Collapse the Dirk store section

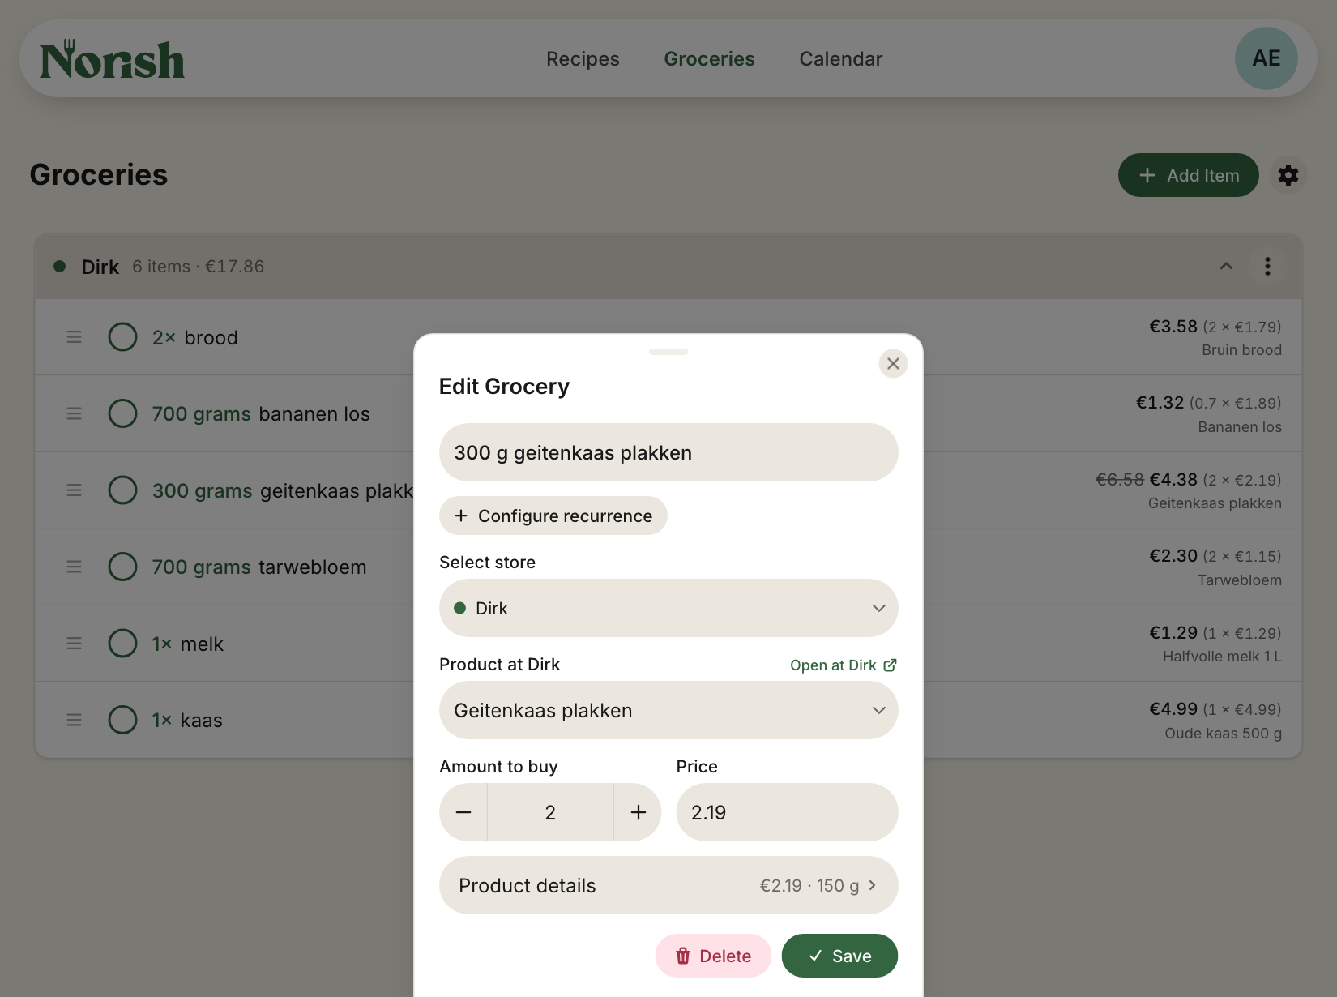coord(1226,267)
